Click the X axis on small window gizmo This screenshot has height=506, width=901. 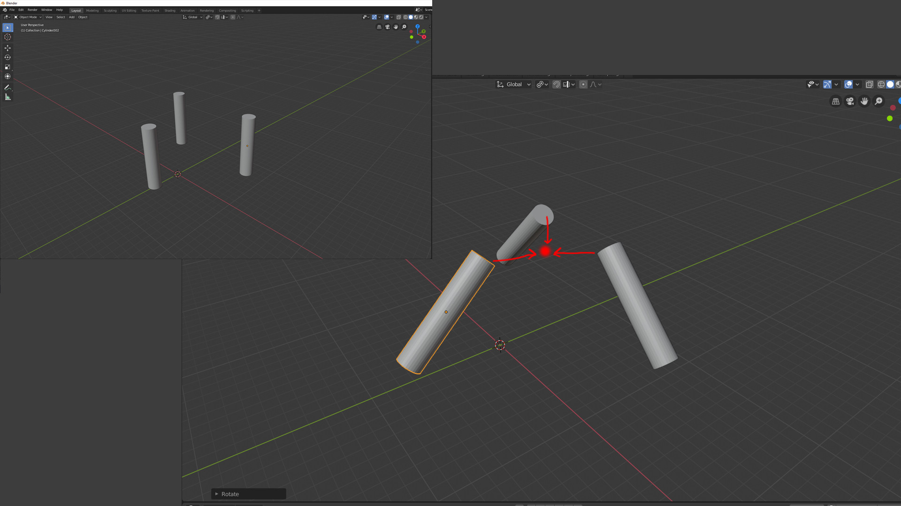424,37
